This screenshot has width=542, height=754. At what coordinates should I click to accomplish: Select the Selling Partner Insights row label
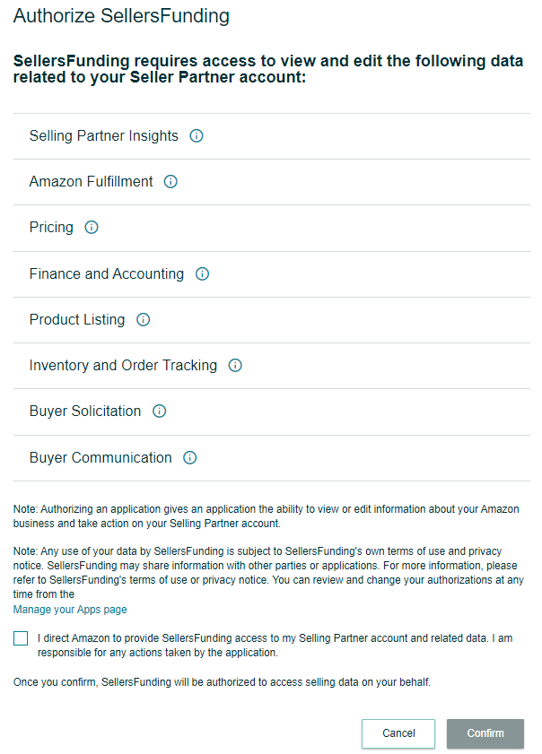(x=103, y=136)
